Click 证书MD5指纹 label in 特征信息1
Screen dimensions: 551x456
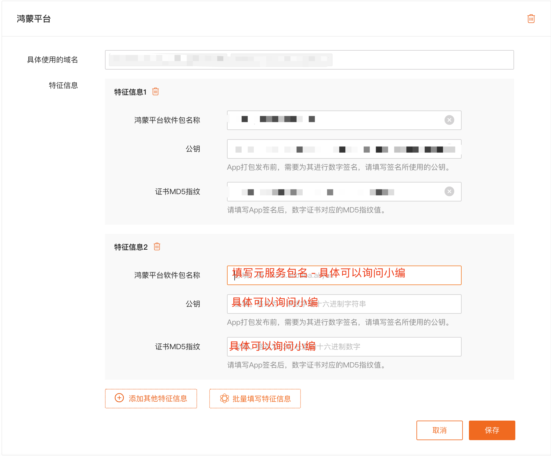coord(178,192)
